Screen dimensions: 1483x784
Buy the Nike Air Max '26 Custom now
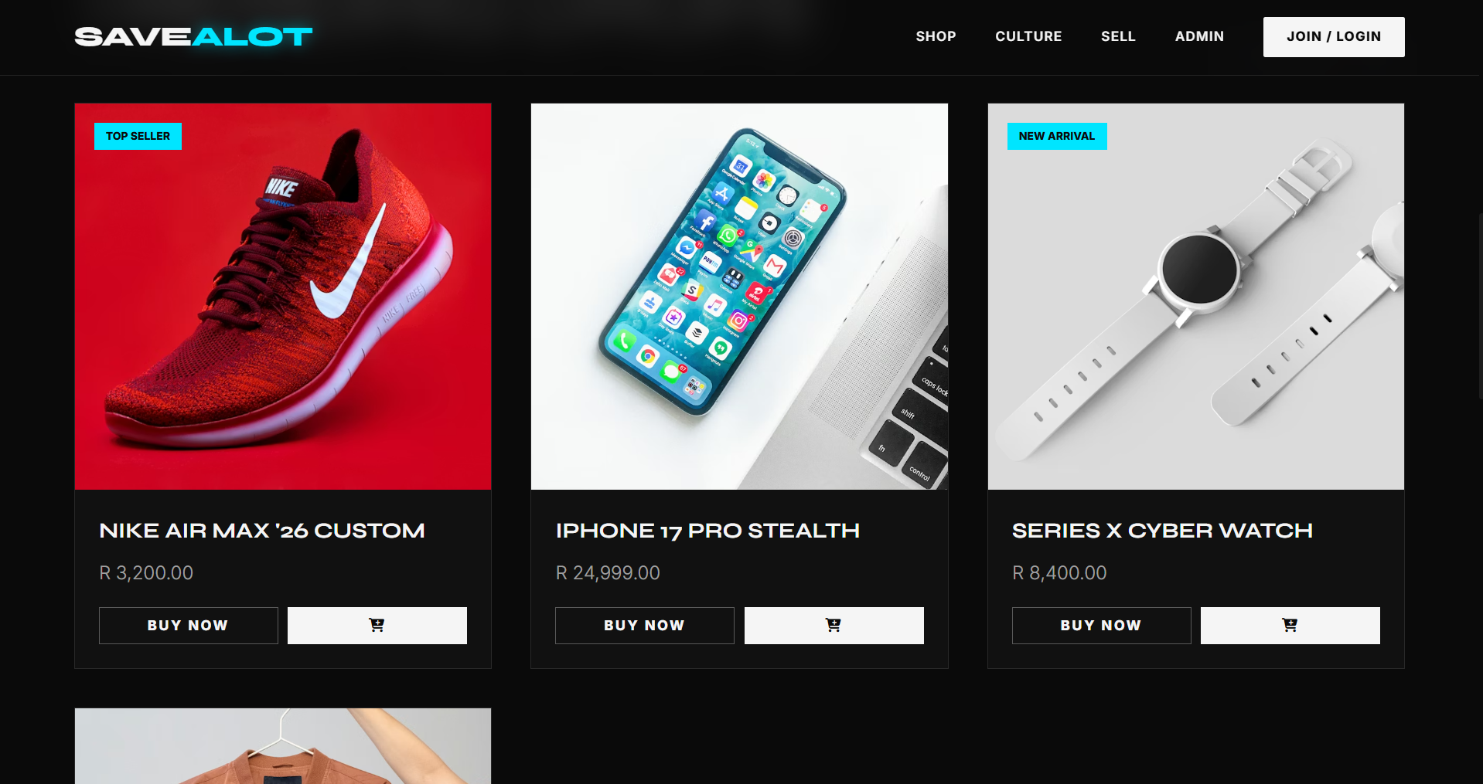point(188,625)
